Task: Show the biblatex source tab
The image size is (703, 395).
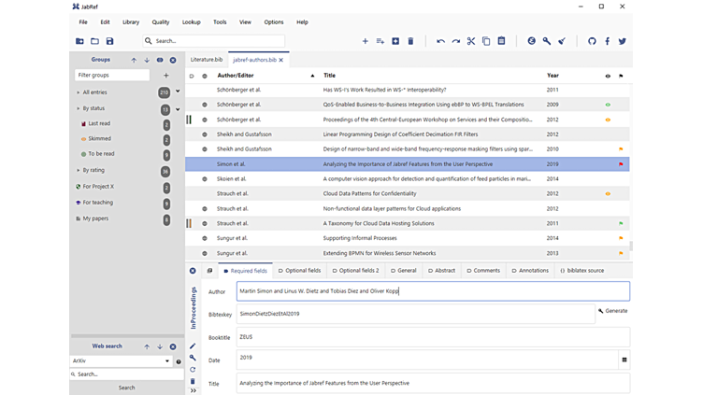Action: (x=582, y=271)
